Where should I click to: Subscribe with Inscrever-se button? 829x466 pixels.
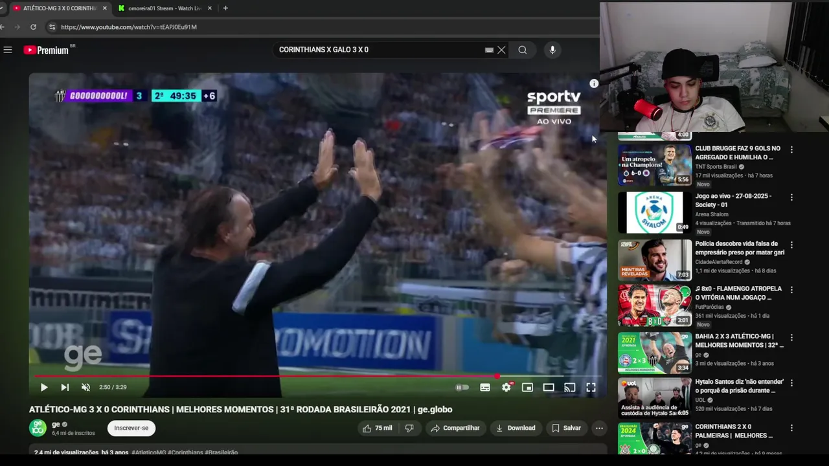(x=131, y=428)
